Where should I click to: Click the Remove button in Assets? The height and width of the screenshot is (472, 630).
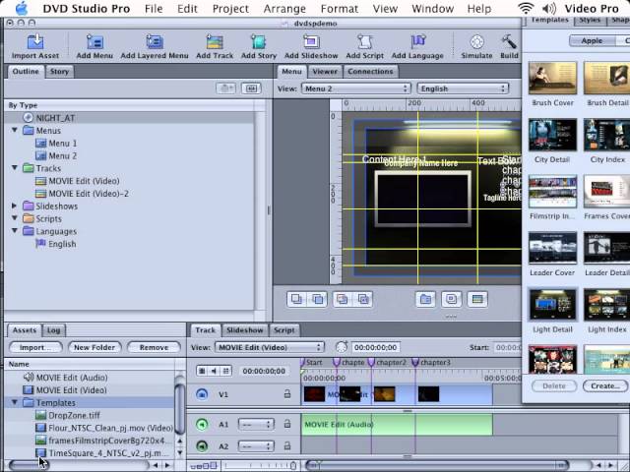pos(154,347)
